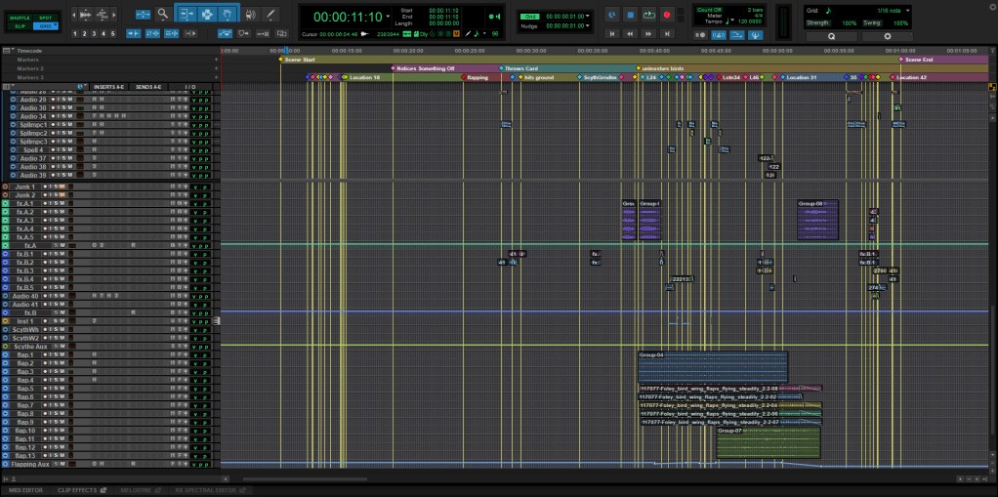Select the Pencil tool

point(271,15)
